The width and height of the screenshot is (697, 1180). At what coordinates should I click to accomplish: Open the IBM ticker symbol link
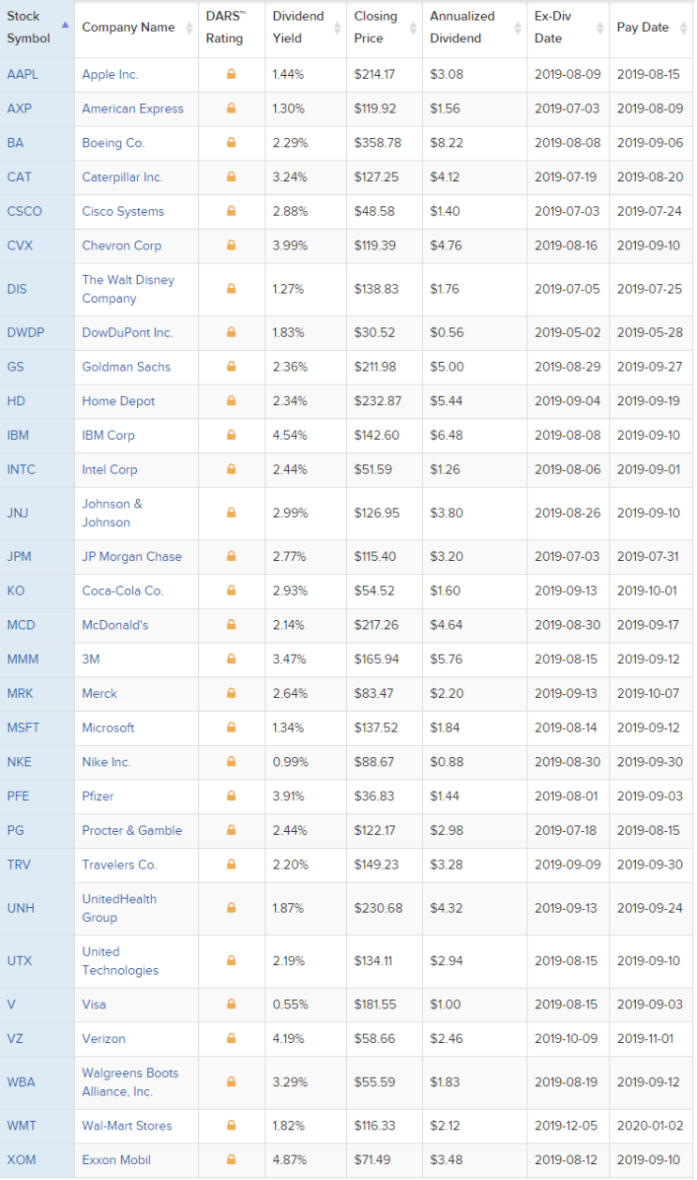[x=19, y=435]
